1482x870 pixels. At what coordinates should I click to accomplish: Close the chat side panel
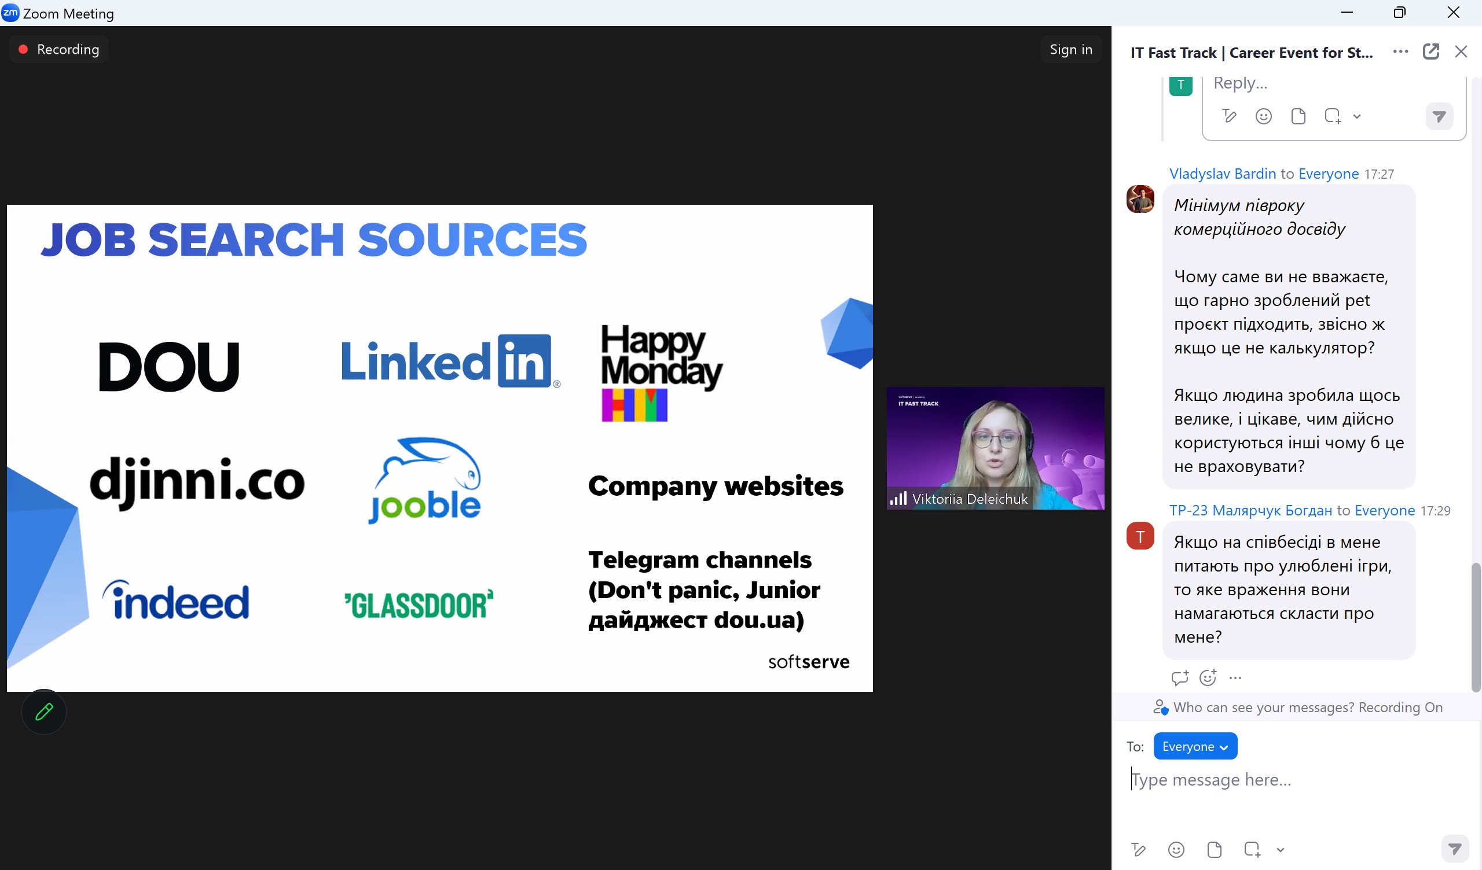pyautogui.click(x=1461, y=51)
